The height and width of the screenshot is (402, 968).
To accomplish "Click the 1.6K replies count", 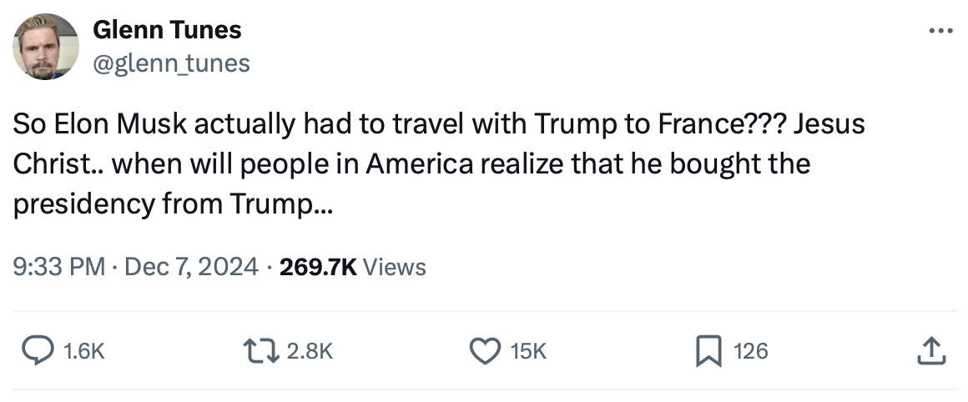I will [84, 352].
